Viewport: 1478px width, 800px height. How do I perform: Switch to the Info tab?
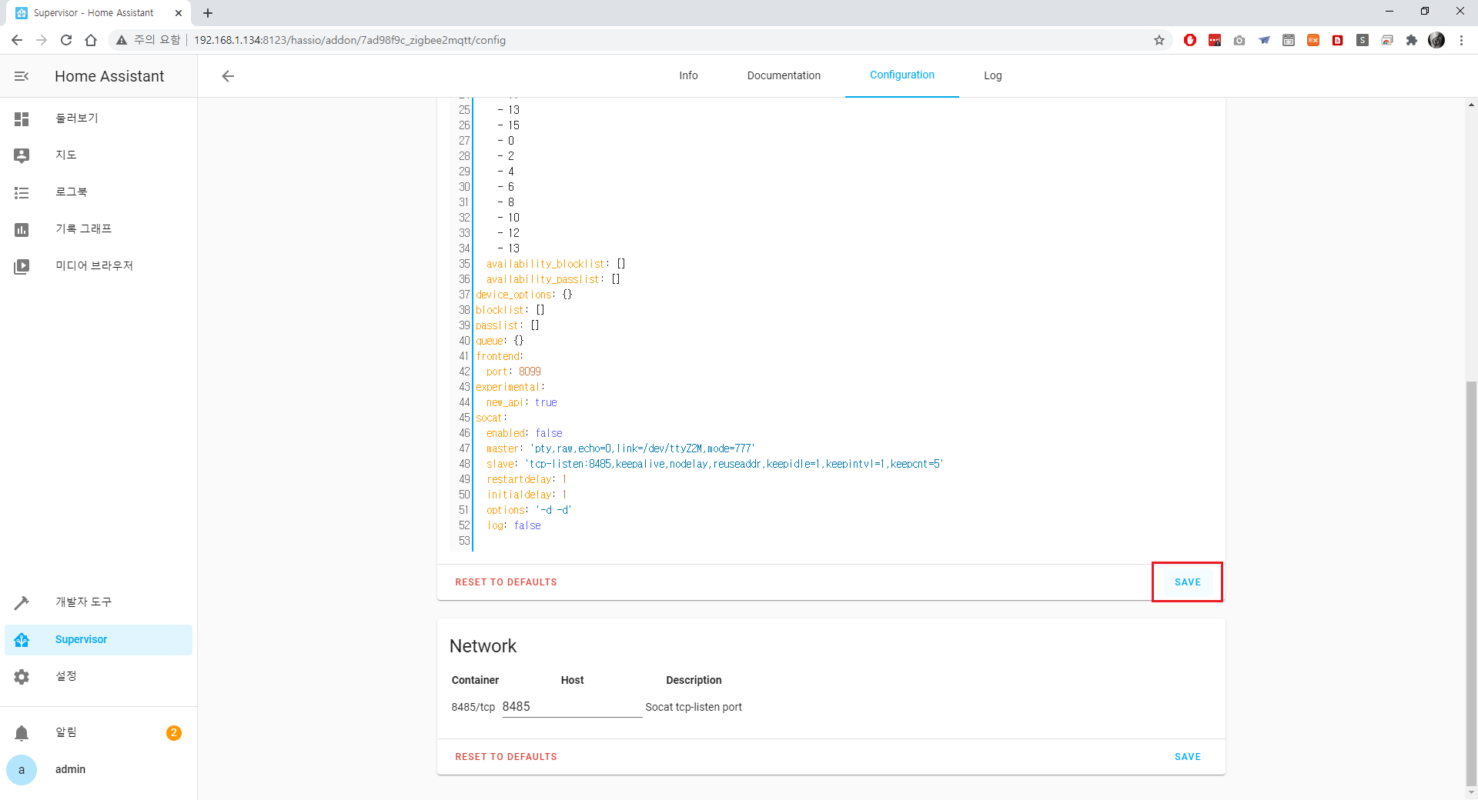[x=688, y=75]
